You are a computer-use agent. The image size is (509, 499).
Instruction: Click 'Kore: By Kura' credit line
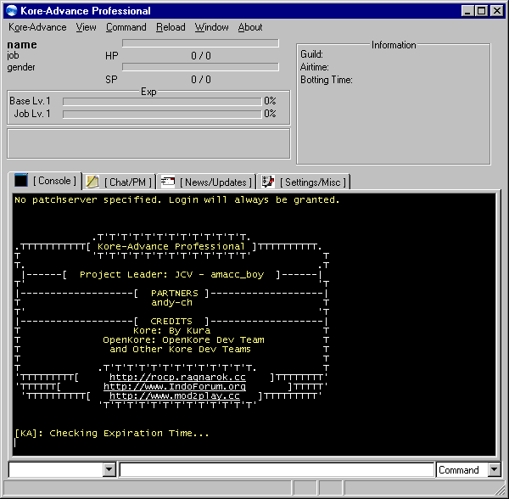pos(171,331)
